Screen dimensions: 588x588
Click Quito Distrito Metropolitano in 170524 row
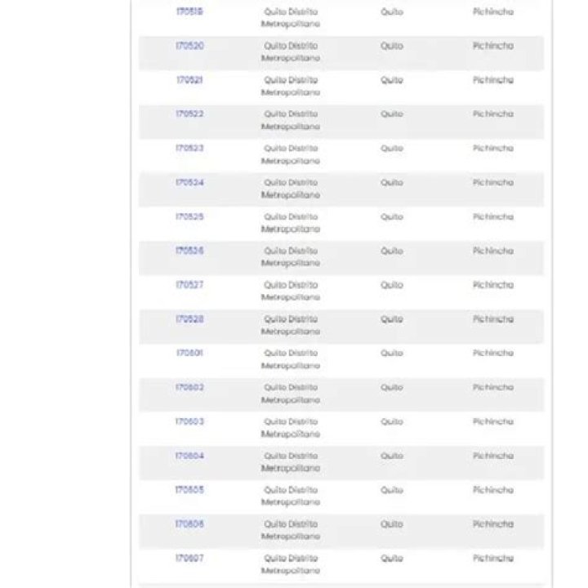tap(291, 189)
